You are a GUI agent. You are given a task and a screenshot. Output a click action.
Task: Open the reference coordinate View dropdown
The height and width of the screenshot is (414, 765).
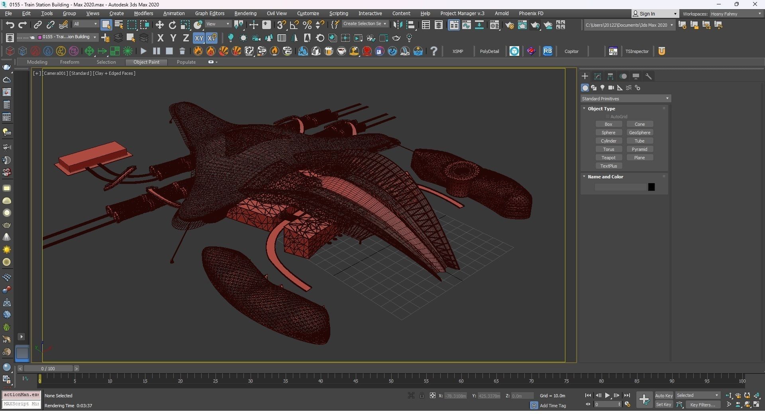(218, 24)
